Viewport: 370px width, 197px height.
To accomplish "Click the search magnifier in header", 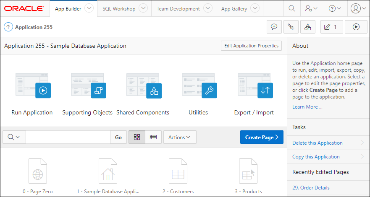I will click(x=291, y=8).
